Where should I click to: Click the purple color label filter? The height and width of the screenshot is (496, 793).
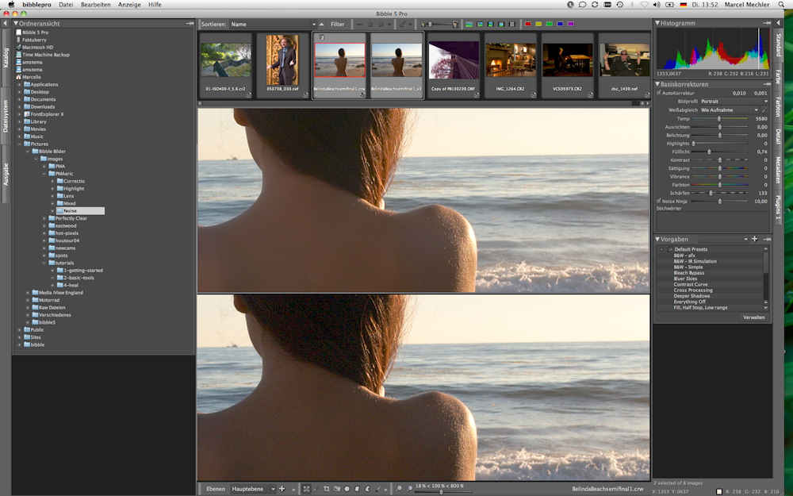pos(571,25)
